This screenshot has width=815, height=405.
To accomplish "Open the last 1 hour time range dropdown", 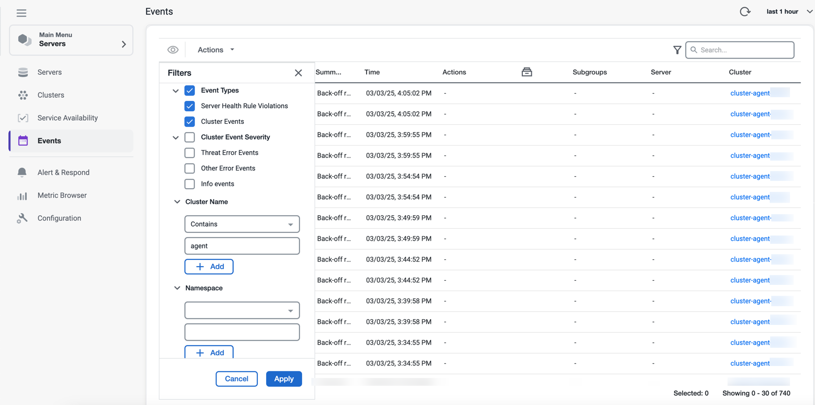I will (789, 11).
